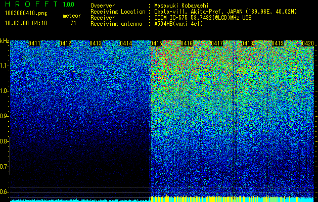The image size is (318, 202).
Task: Click the cyan signal level bar strip
Action: 80,200
